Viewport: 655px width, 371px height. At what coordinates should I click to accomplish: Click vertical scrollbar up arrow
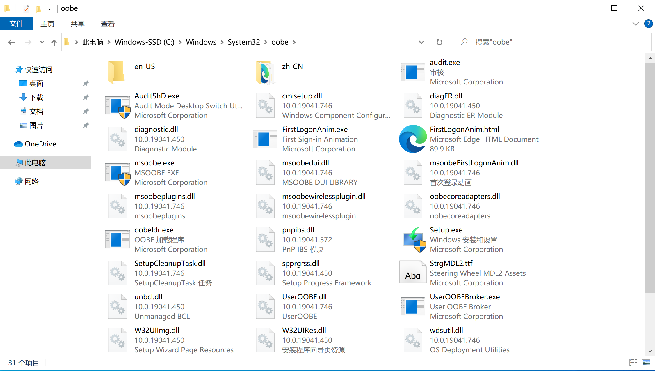[650, 58]
